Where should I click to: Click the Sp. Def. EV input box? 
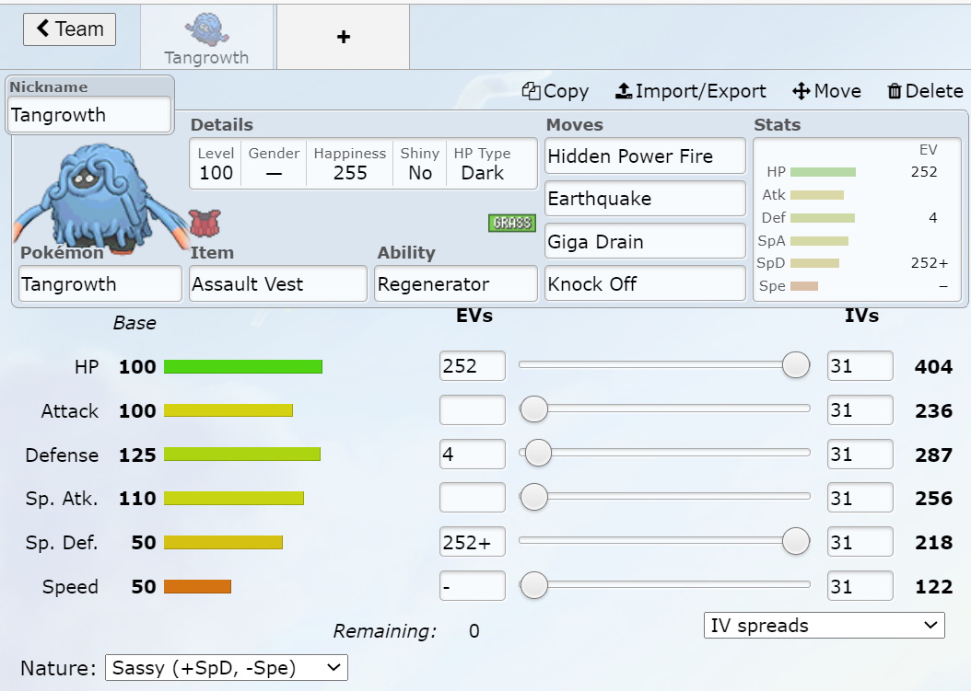click(x=473, y=542)
